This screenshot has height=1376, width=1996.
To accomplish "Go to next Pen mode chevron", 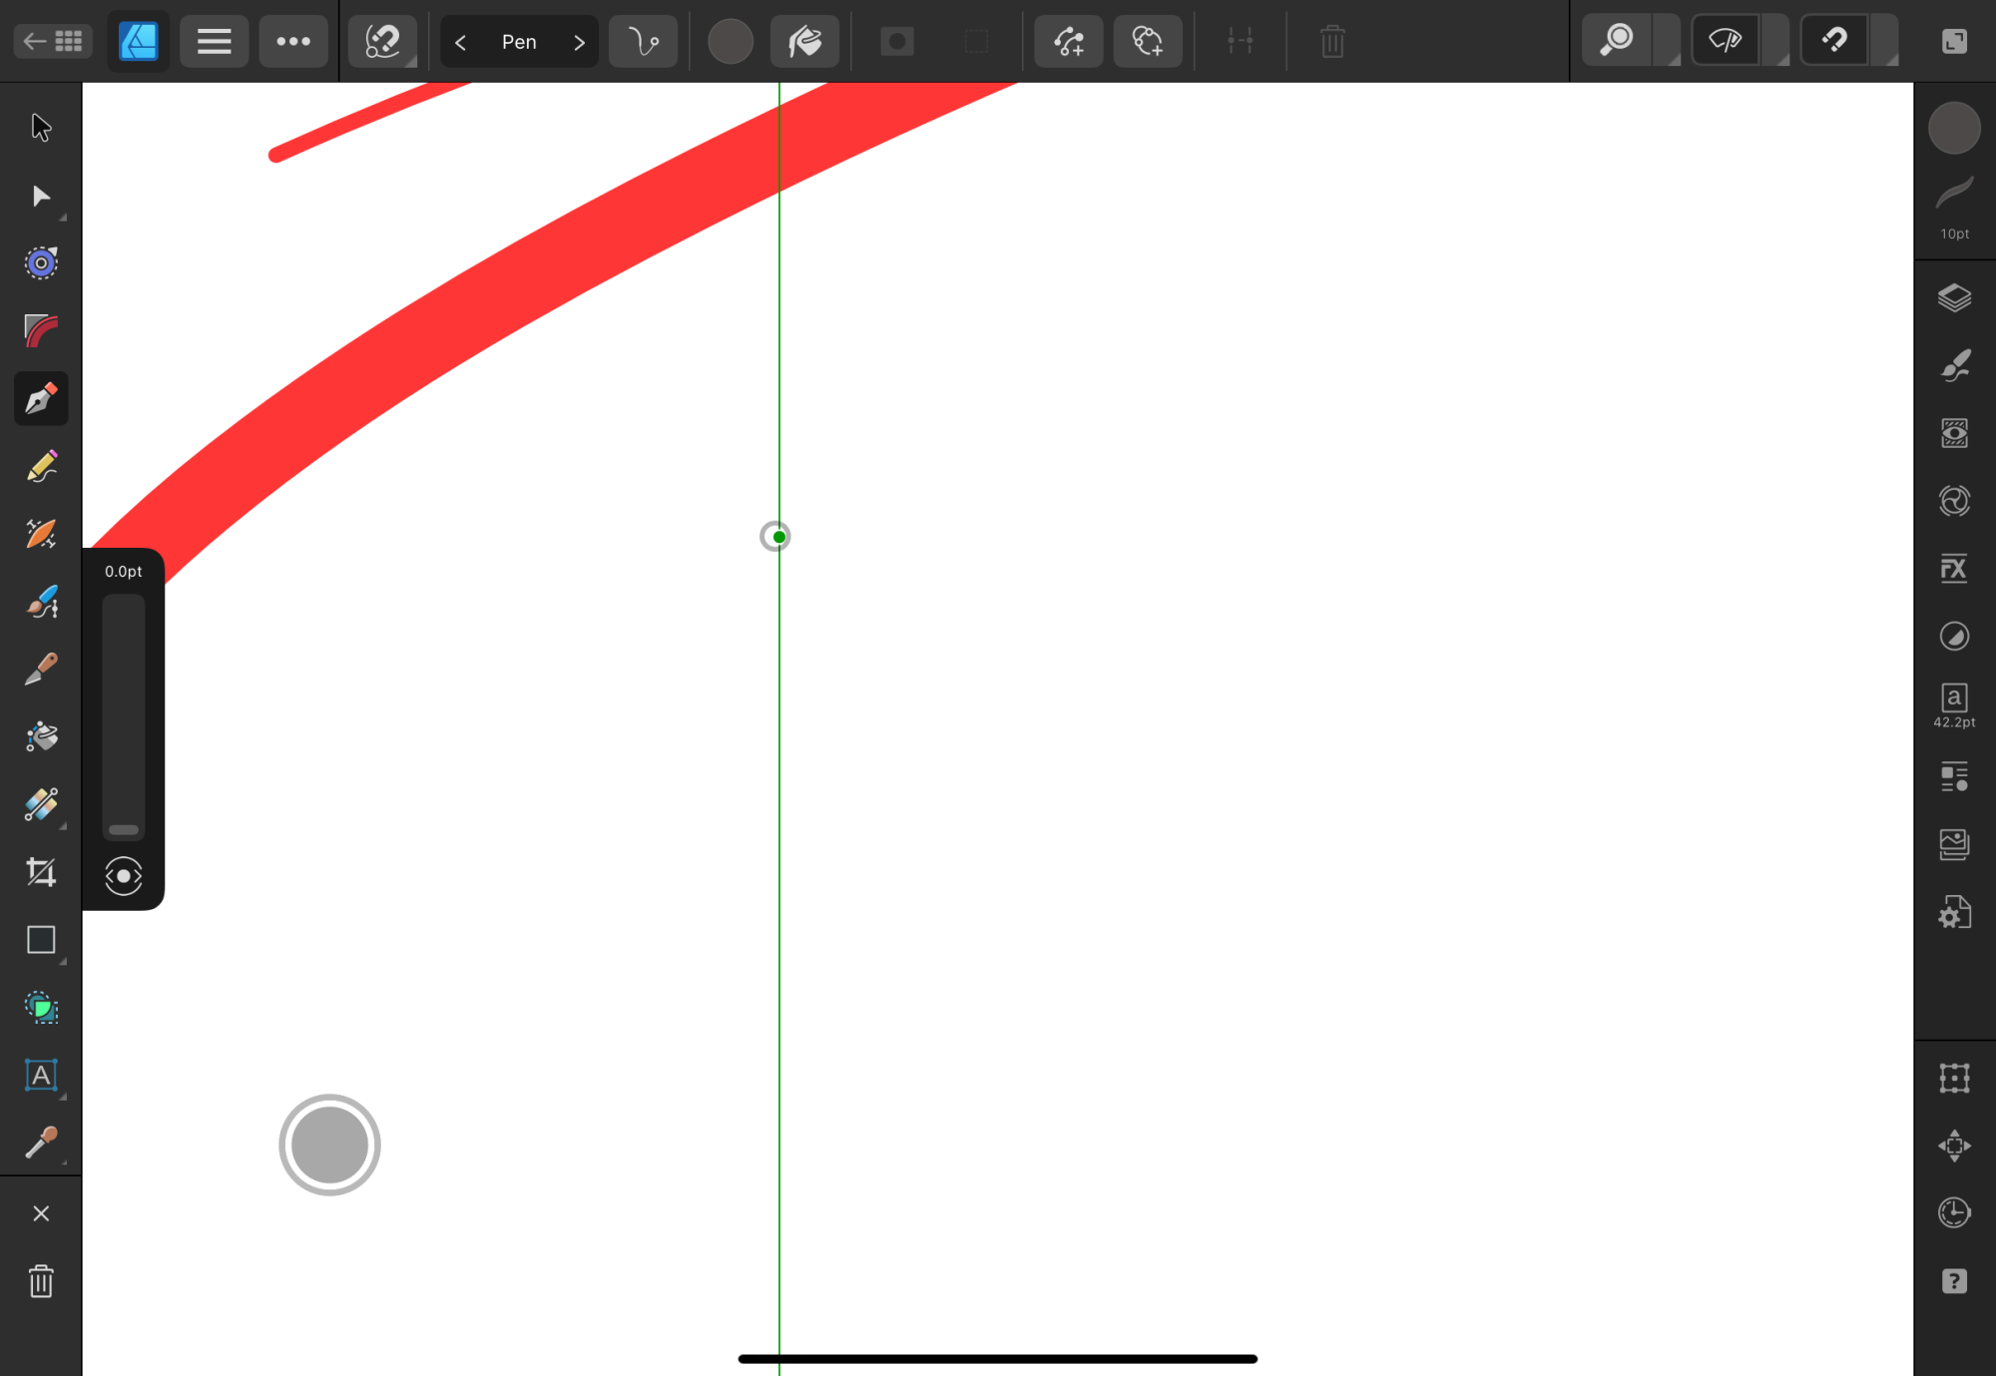I will (579, 42).
